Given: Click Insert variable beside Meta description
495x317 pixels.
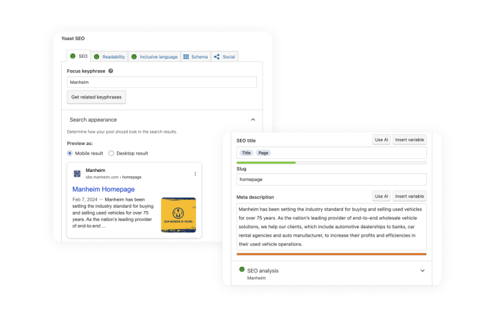Looking at the screenshot, I should (410, 196).
